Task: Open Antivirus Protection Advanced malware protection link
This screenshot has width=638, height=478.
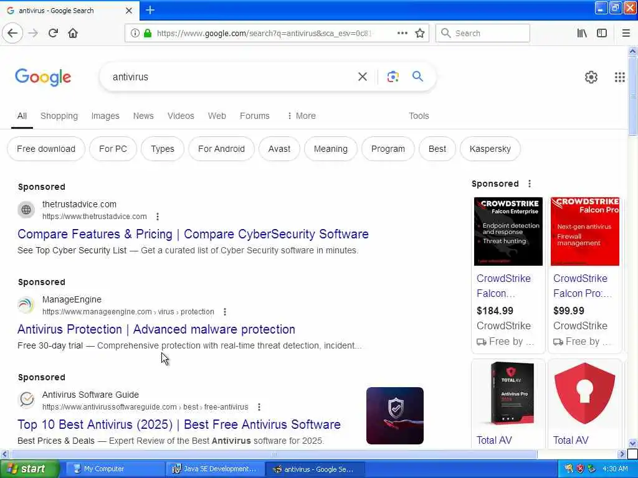Action: click(x=156, y=329)
